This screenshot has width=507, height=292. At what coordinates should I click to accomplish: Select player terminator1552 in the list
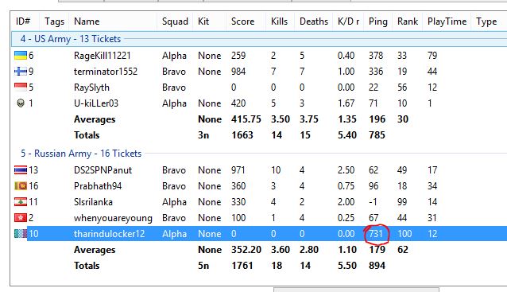pos(259,72)
